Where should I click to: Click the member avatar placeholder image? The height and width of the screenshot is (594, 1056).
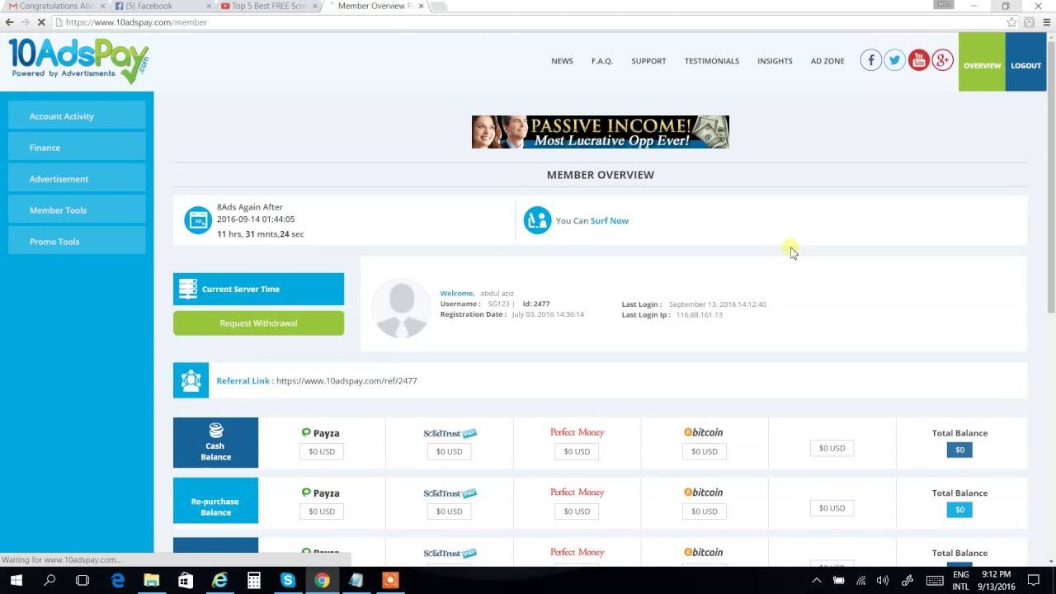coord(402,308)
